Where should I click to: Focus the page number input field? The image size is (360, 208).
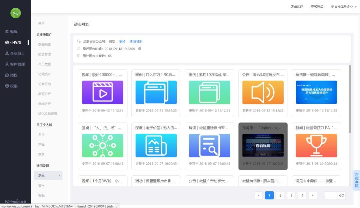pos(331,195)
